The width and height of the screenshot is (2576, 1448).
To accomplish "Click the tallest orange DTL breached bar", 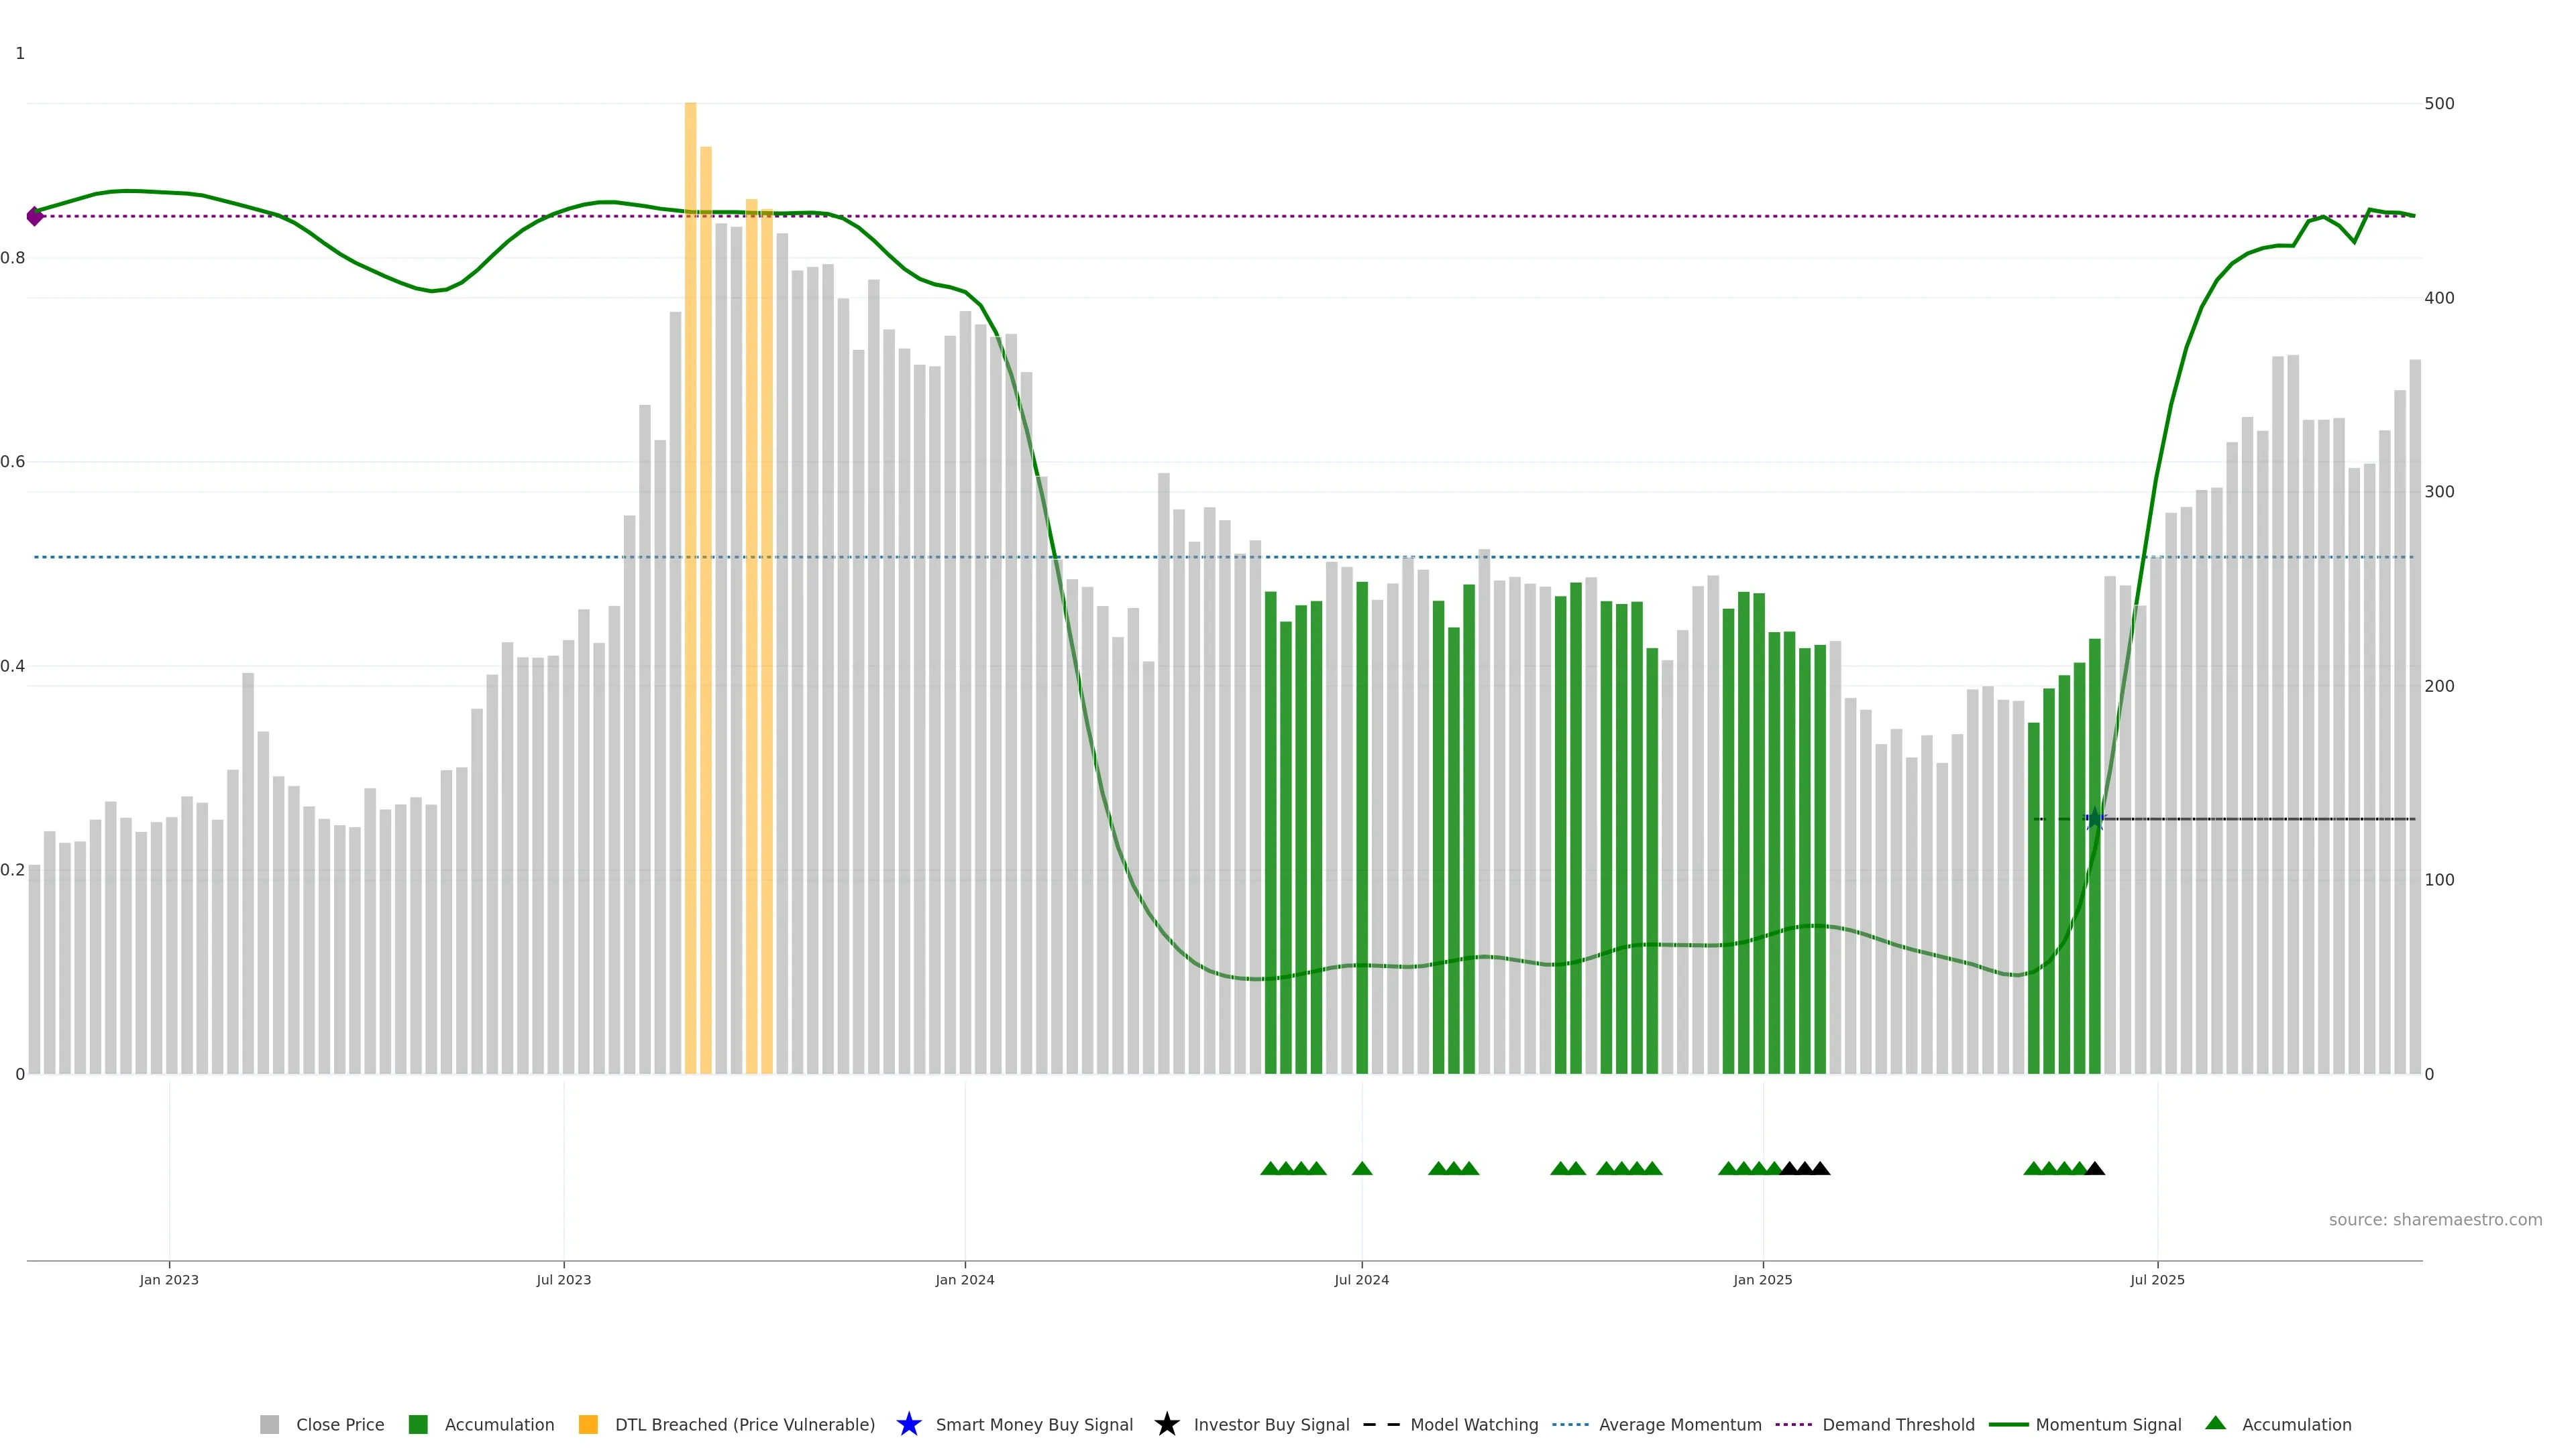I will point(690,499).
